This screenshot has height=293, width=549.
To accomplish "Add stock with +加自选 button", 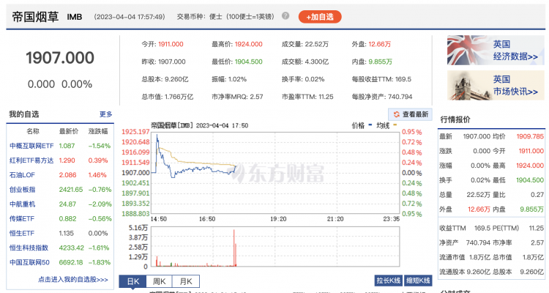I will click(x=320, y=17).
